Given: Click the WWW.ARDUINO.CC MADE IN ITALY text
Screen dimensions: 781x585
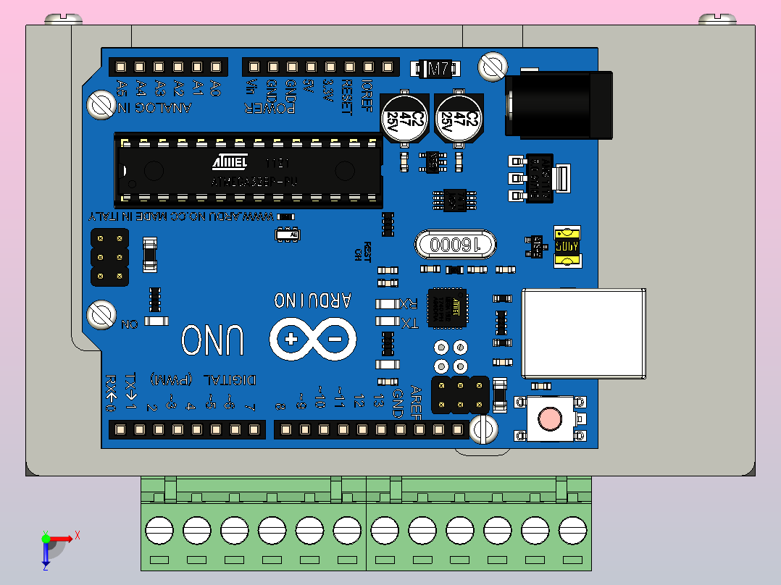Looking at the screenshot, I should 181,216.
